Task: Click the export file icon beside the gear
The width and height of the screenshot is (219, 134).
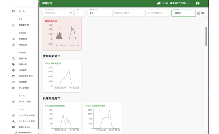Action: (198, 13)
